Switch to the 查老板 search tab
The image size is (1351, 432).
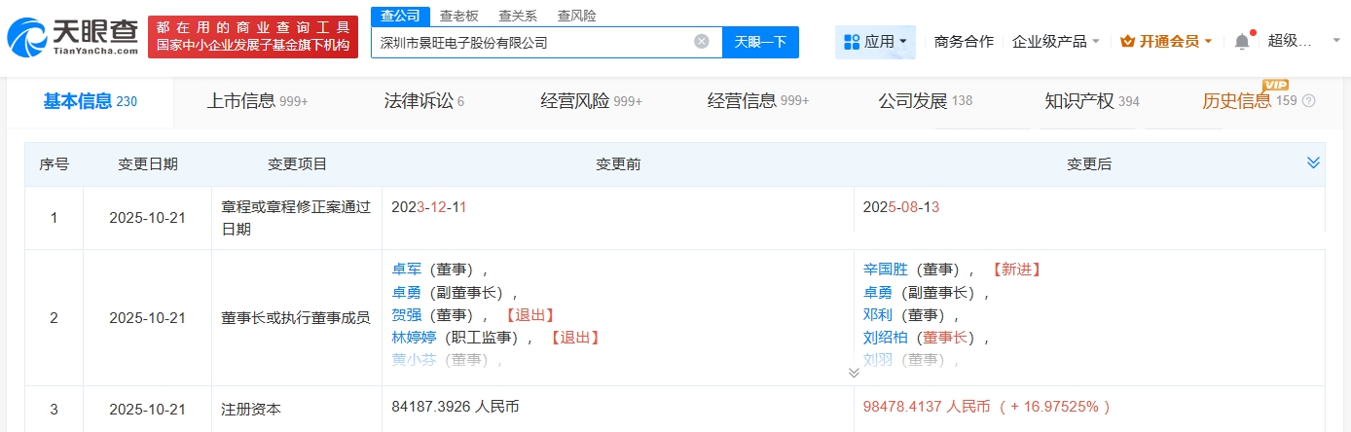(458, 16)
